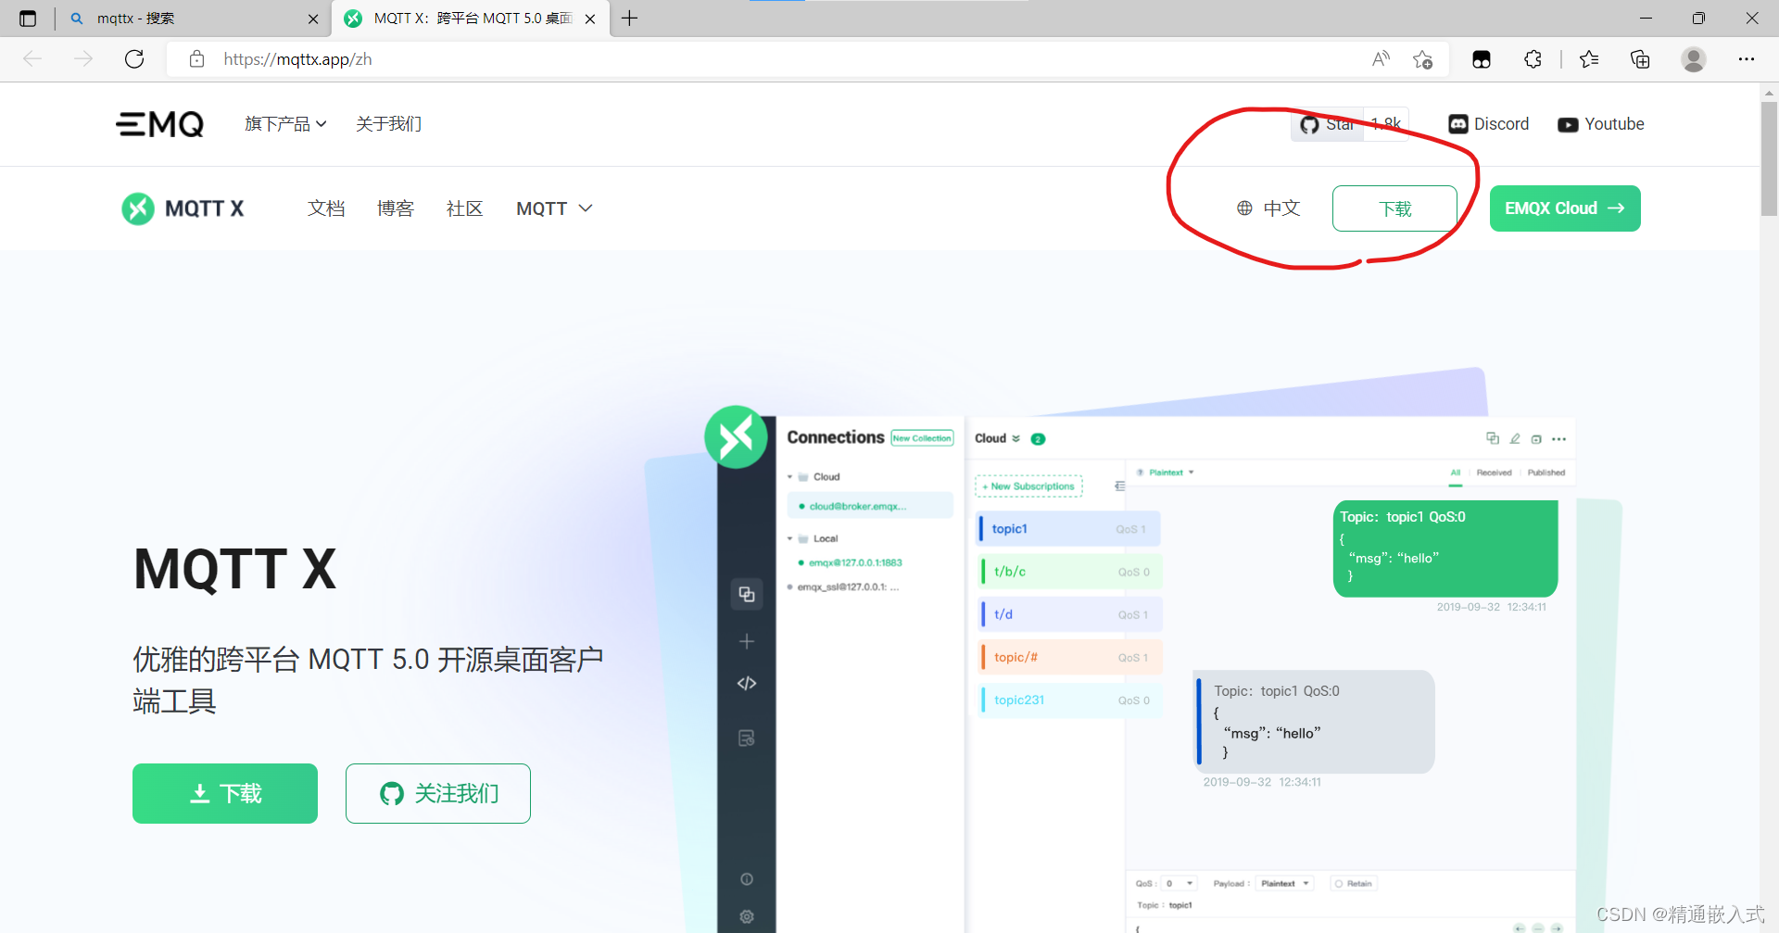The image size is (1779, 933).
Task: Click the outlined 下载 button in header
Action: click(1394, 208)
